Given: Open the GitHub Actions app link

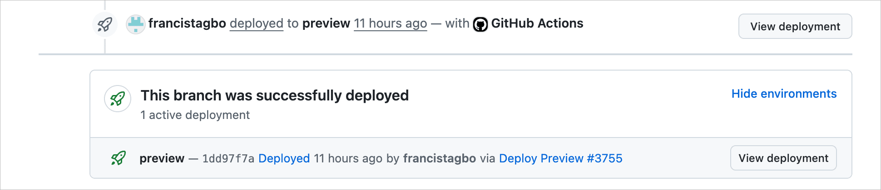Looking at the screenshot, I should 537,24.
